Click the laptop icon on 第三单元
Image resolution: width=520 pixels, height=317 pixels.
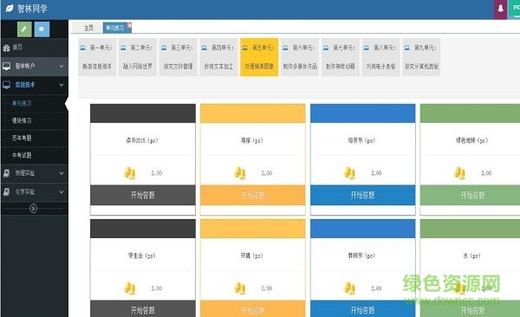pos(164,49)
